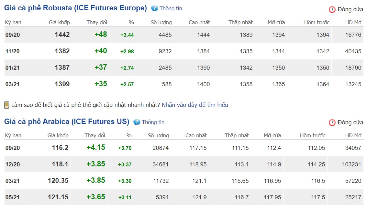Click the Robusta "Giá khớp" column header

pyautogui.click(x=59, y=22)
